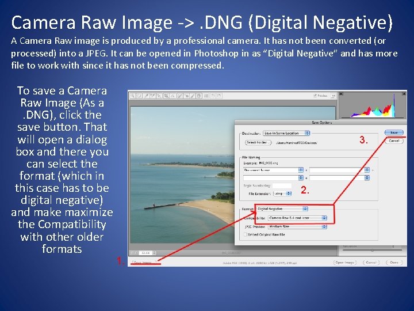This screenshot has height=311, width=414.
Task: Toggle the Preview checkbox
Action: click(315, 96)
